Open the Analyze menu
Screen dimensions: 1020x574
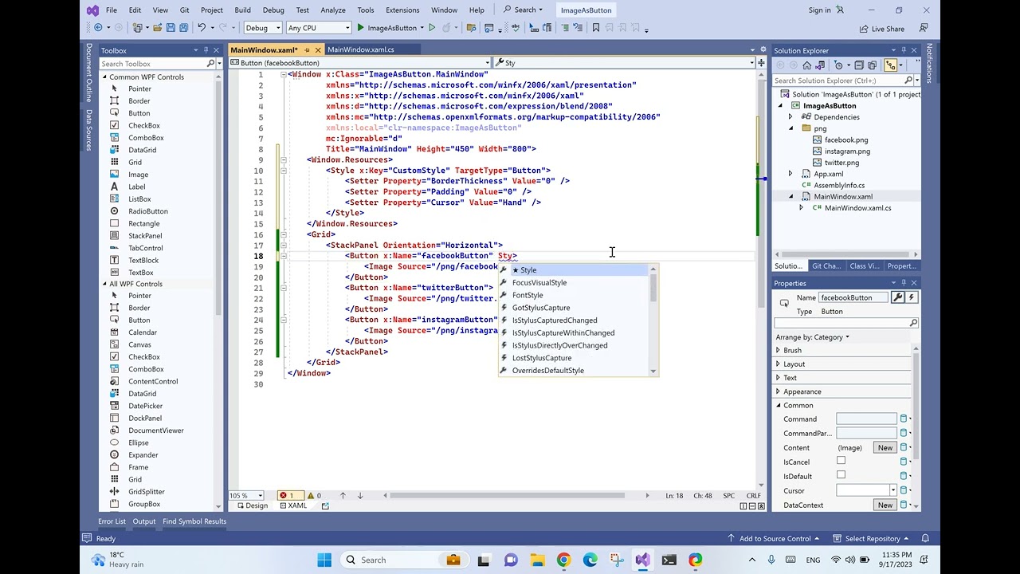pyautogui.click(x=333, y=10)
